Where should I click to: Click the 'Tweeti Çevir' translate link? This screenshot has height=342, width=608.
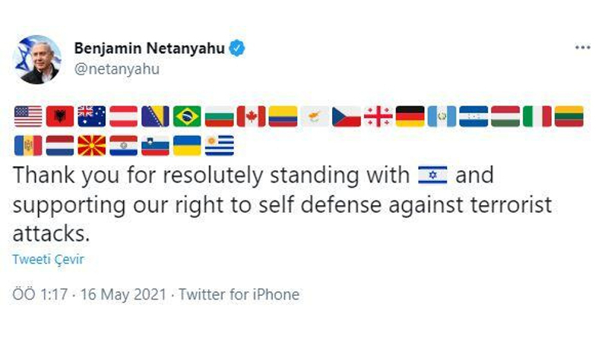tap(48, 259)
